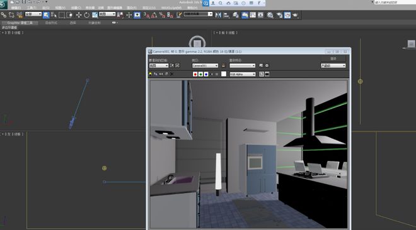Open the 编辑(E) menu
This screenshot has height=230, width=416.
tap(16, 8)
